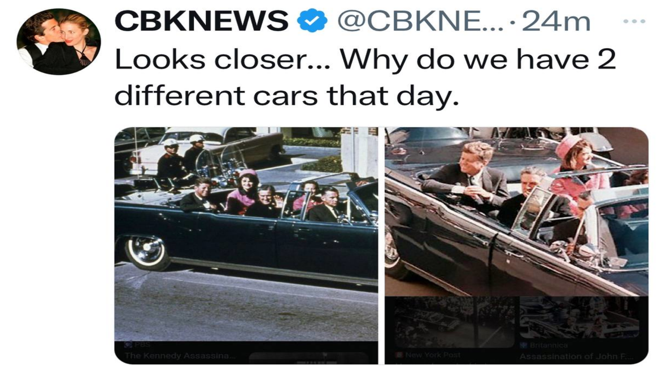Open "The Kennedy Assassina..." caption
This screenshot has width=664, height=373.
(x=180, y=356)
